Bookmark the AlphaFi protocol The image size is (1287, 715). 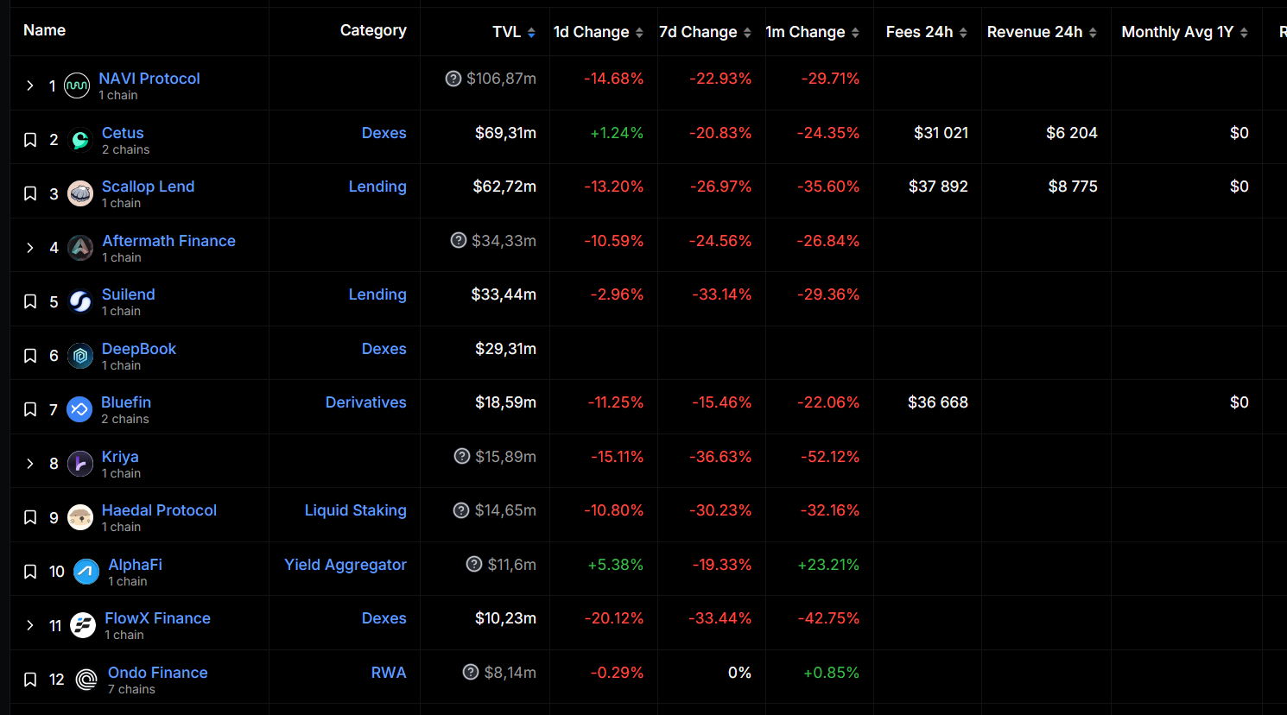pyautogui.click(x=30, y=572)
